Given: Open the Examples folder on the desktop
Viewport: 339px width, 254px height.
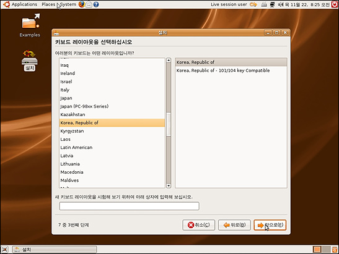Looking at the screenshot, I should pos(30,25).
